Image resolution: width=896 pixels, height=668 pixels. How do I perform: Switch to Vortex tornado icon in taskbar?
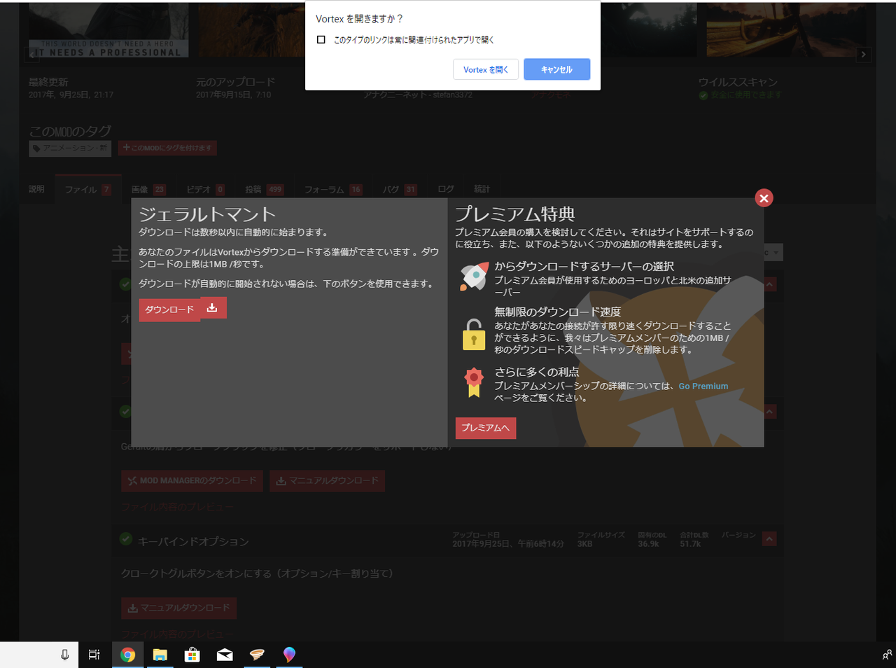coord(257,655)
